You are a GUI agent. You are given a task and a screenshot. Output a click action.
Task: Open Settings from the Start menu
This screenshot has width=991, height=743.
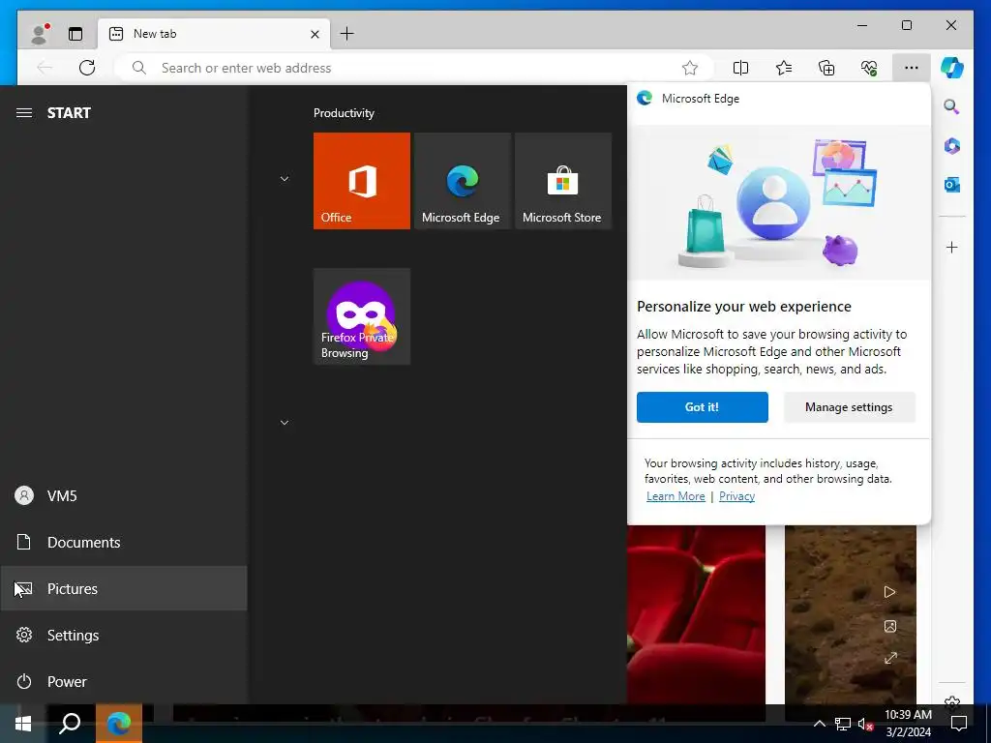(124, 635)
